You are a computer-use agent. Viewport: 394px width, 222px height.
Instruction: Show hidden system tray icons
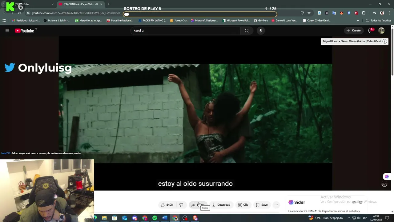349,218
